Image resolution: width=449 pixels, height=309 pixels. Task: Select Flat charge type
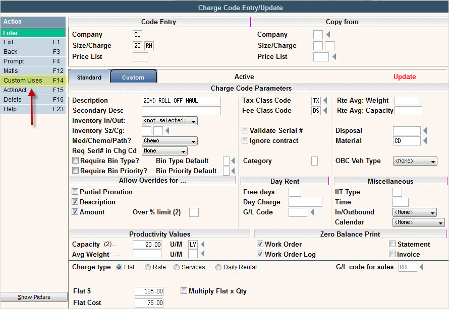tap(119, 267)
